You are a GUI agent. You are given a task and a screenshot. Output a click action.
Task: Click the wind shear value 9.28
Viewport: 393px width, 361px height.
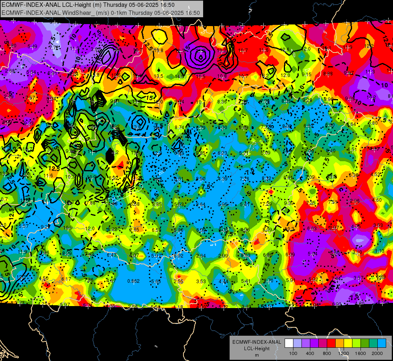[x=307, y=100]
